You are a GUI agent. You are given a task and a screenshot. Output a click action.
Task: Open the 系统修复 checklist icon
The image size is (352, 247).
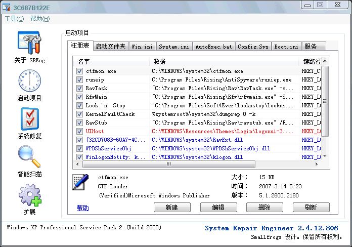point(30,119)
